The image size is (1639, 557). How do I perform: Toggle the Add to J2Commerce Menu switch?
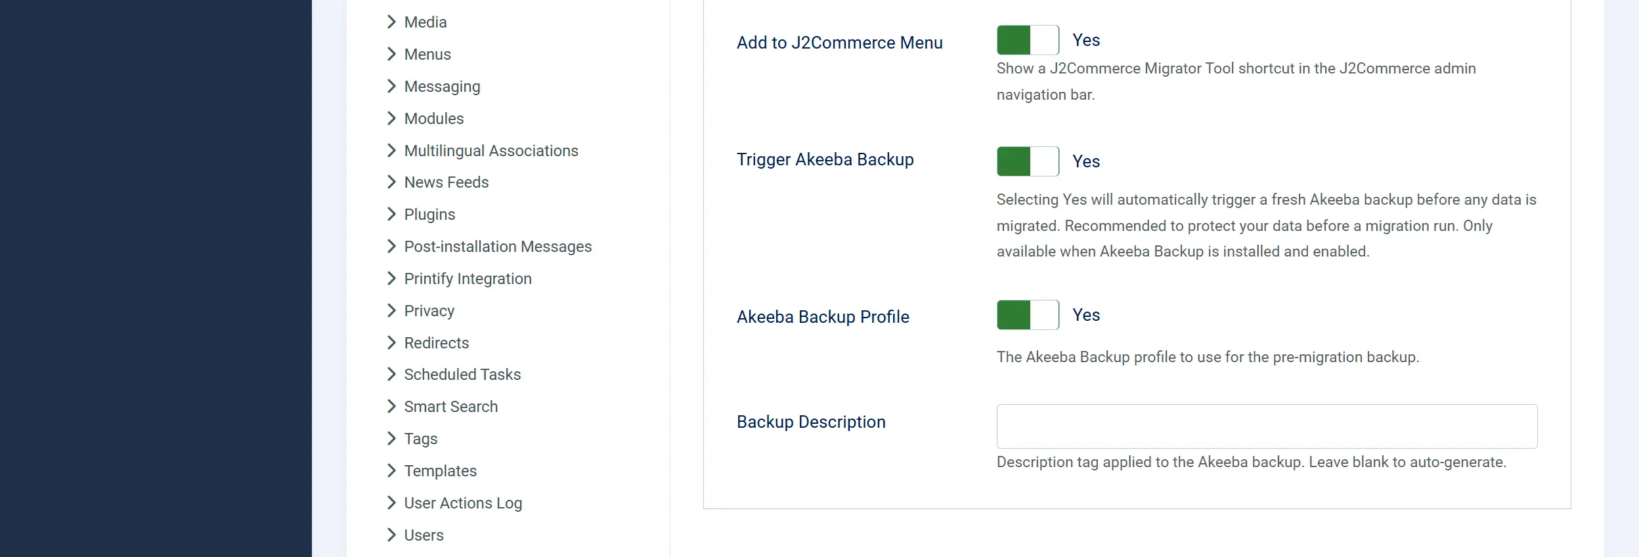tap(1028, 40)
